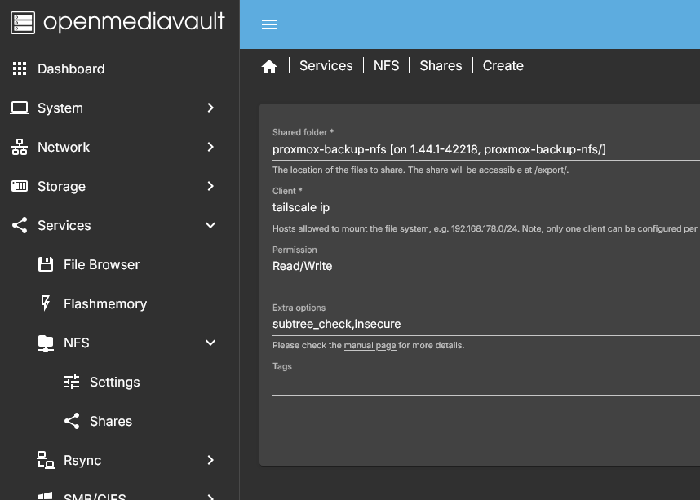Collapse the Services section chevron

click(x=210, y=225)
